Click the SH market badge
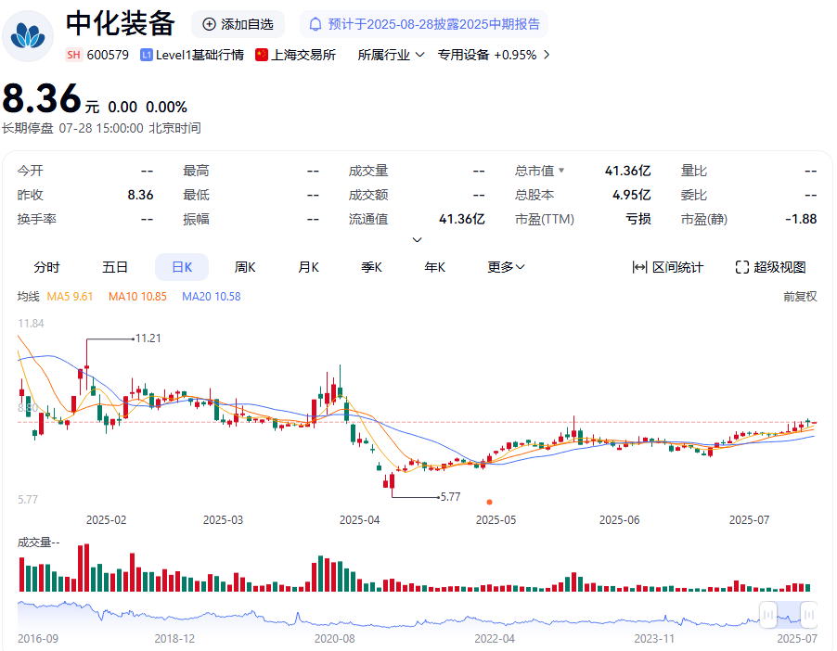 [x=73, y=55]
